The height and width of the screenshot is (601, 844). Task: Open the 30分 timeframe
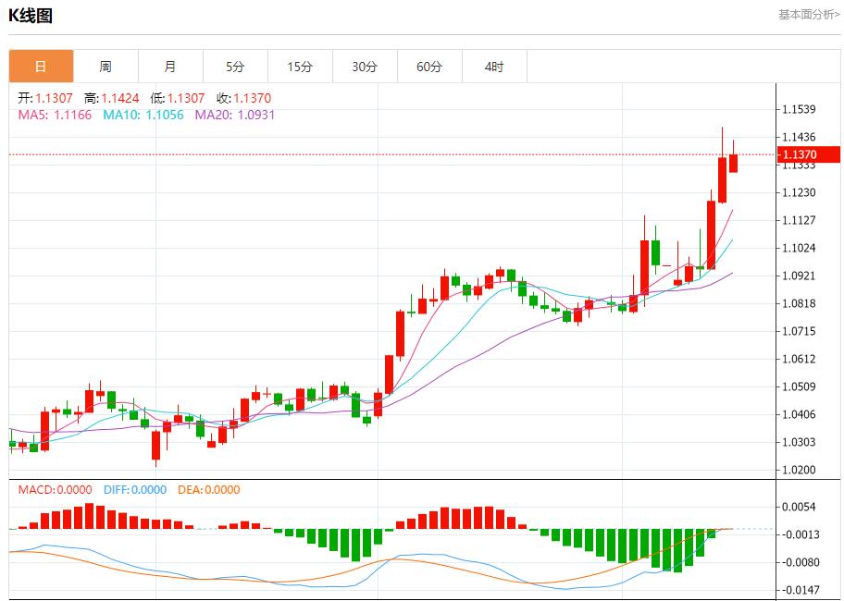click(x=365, y=66)
